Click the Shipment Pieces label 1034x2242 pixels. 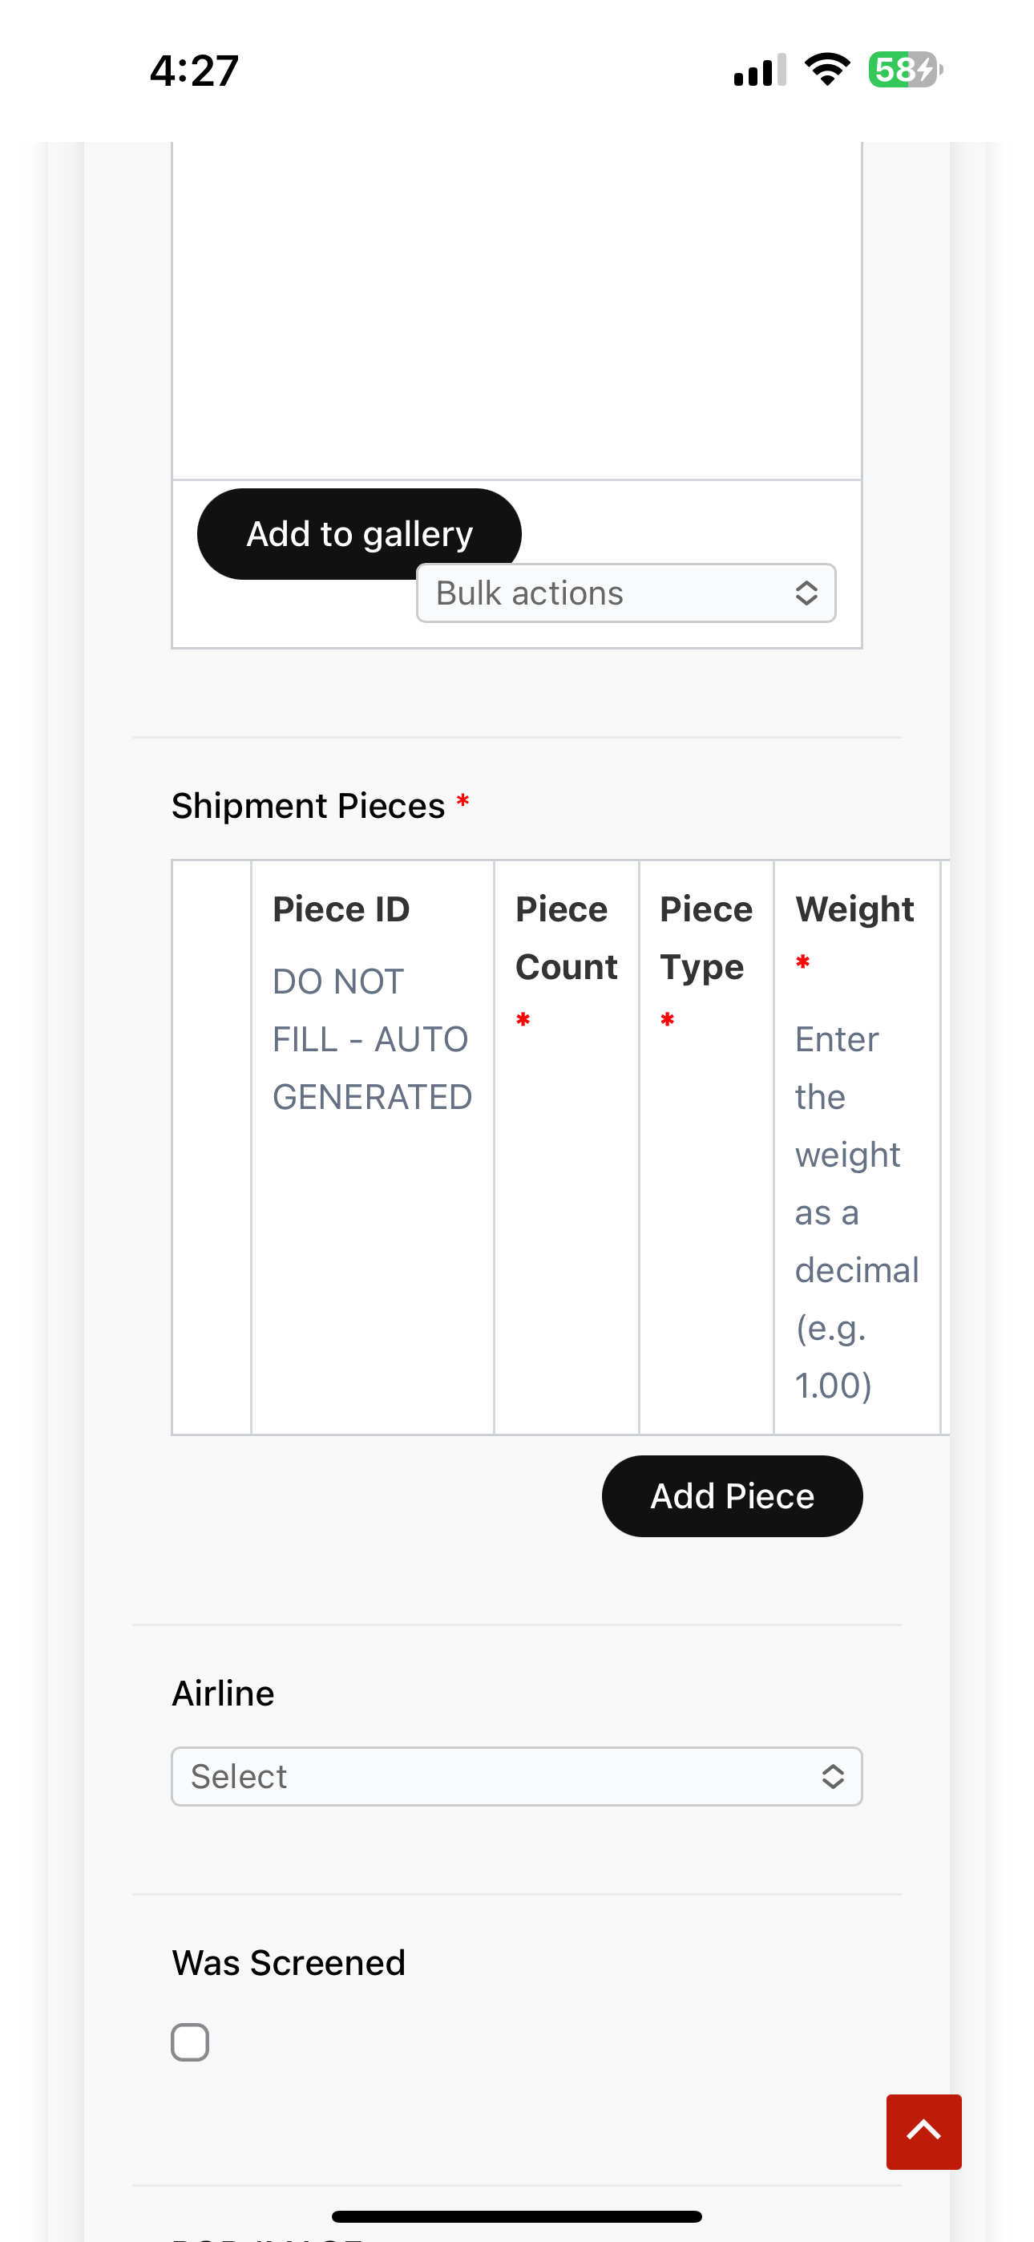tap(308, 806)
